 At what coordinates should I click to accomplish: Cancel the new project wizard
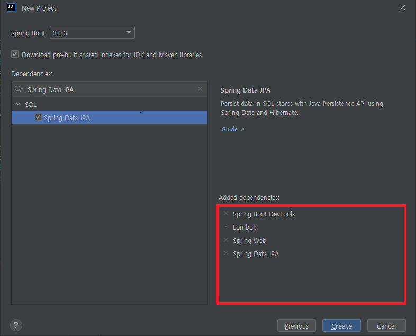[386, 325]
